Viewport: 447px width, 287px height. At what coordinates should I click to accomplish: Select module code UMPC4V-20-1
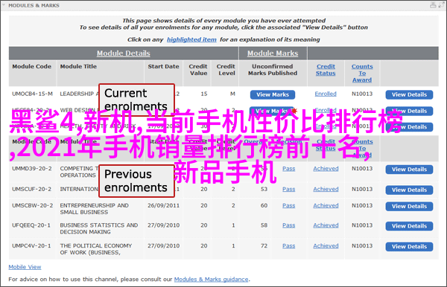click(x=31, y=246)
